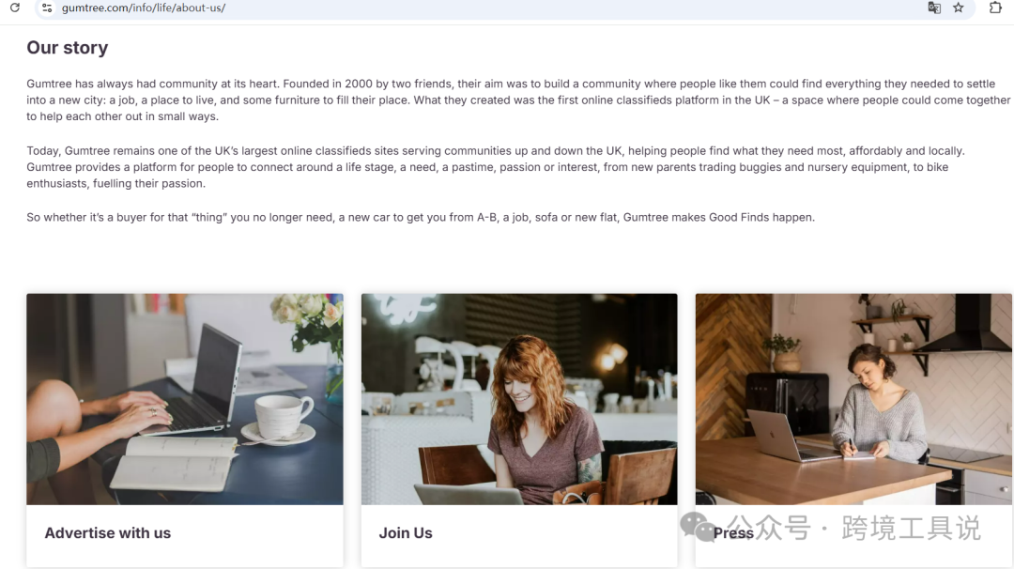Click the Press card kitchen photo
The image size is (1014, 569).
[x=853, y=399]
